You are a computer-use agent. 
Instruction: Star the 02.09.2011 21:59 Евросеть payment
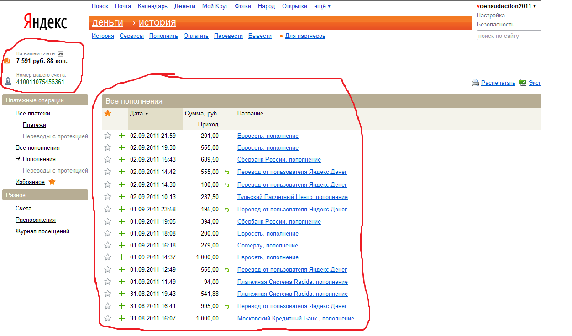(108, 136)
